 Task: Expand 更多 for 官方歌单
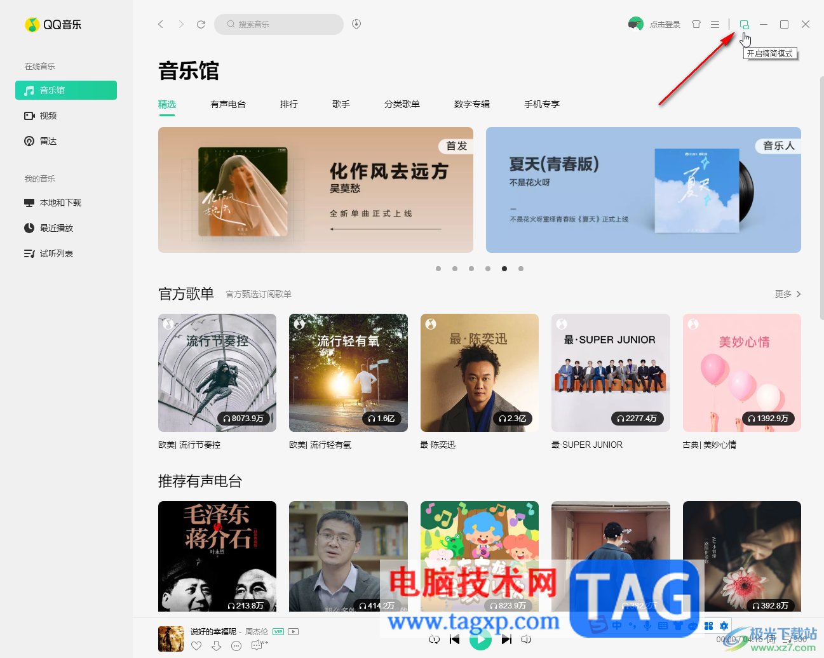[788, 294]
